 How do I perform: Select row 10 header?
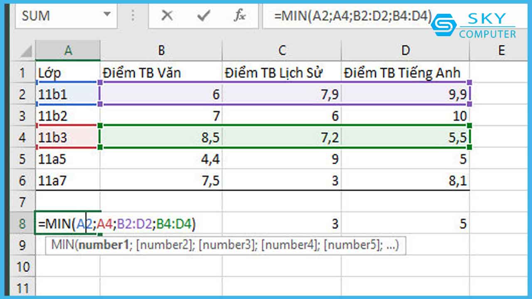22,267
